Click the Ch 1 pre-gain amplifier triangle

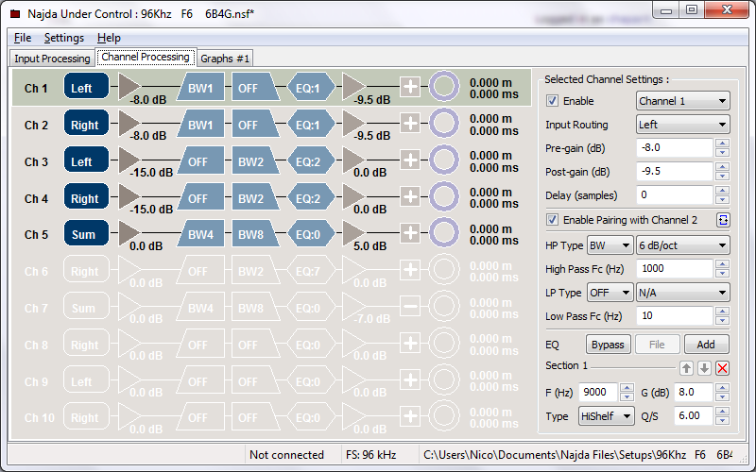[x=129, y=86]
